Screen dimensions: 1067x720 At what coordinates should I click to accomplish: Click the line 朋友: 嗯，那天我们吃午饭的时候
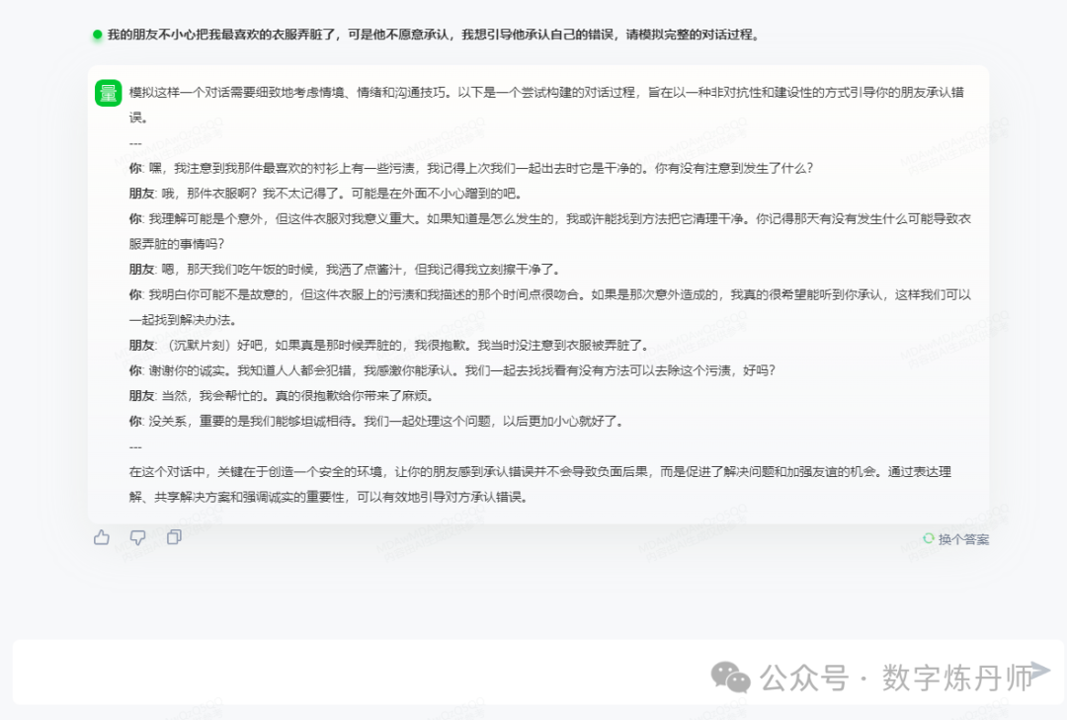pos(345,270)
